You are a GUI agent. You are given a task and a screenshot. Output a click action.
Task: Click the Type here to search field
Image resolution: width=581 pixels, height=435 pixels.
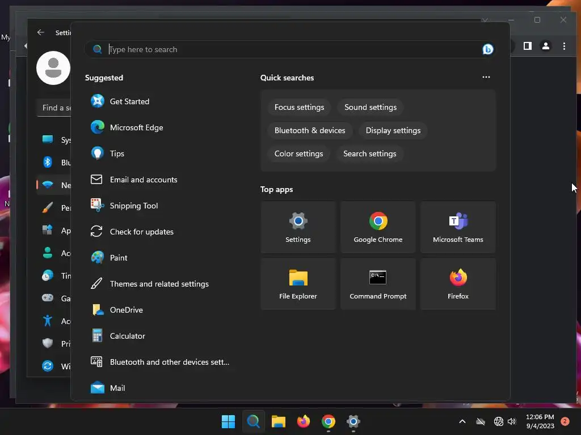pyautogui.click(x=291, y=49)
